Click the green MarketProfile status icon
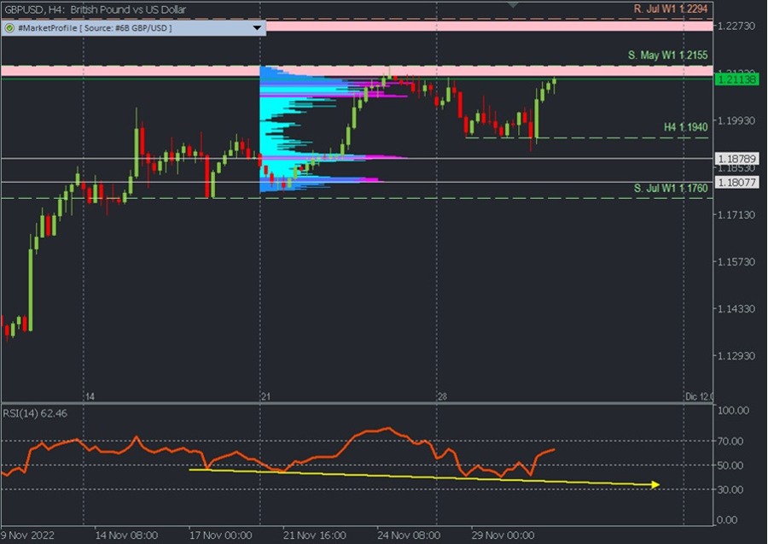This screenshot has width=768, height=544. 12,26
